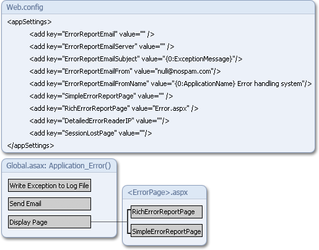The width and height of the screenshot is (319, 250).
Task: Select the opening <appSettings> tag line
Action: 29,22
